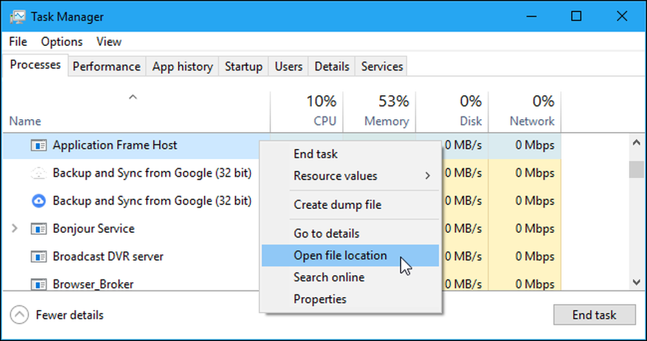Click the grey Backup and Sync cloud icon
This screenshot has width=647, height=341.
pyautogui.click(x=38, y=173)
